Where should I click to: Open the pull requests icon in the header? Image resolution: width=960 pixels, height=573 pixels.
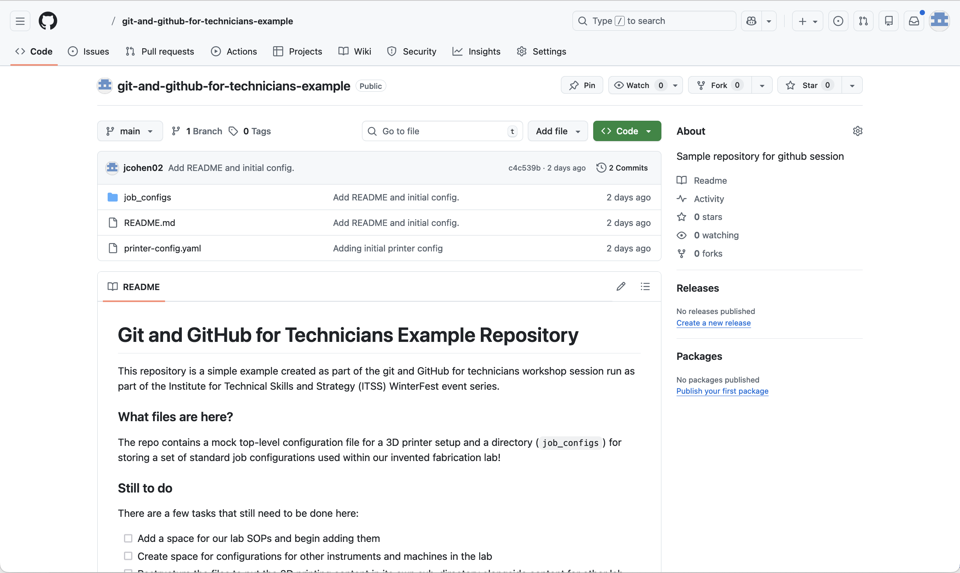tap(864, 21)
